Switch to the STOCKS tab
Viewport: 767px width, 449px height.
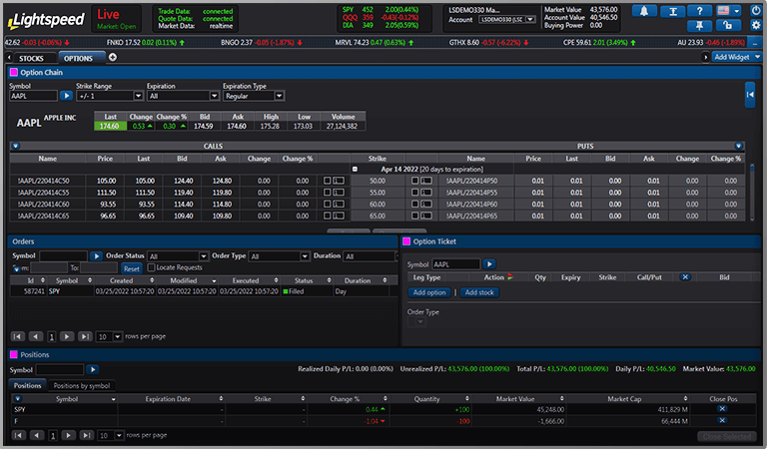click(x=31, y=58)
